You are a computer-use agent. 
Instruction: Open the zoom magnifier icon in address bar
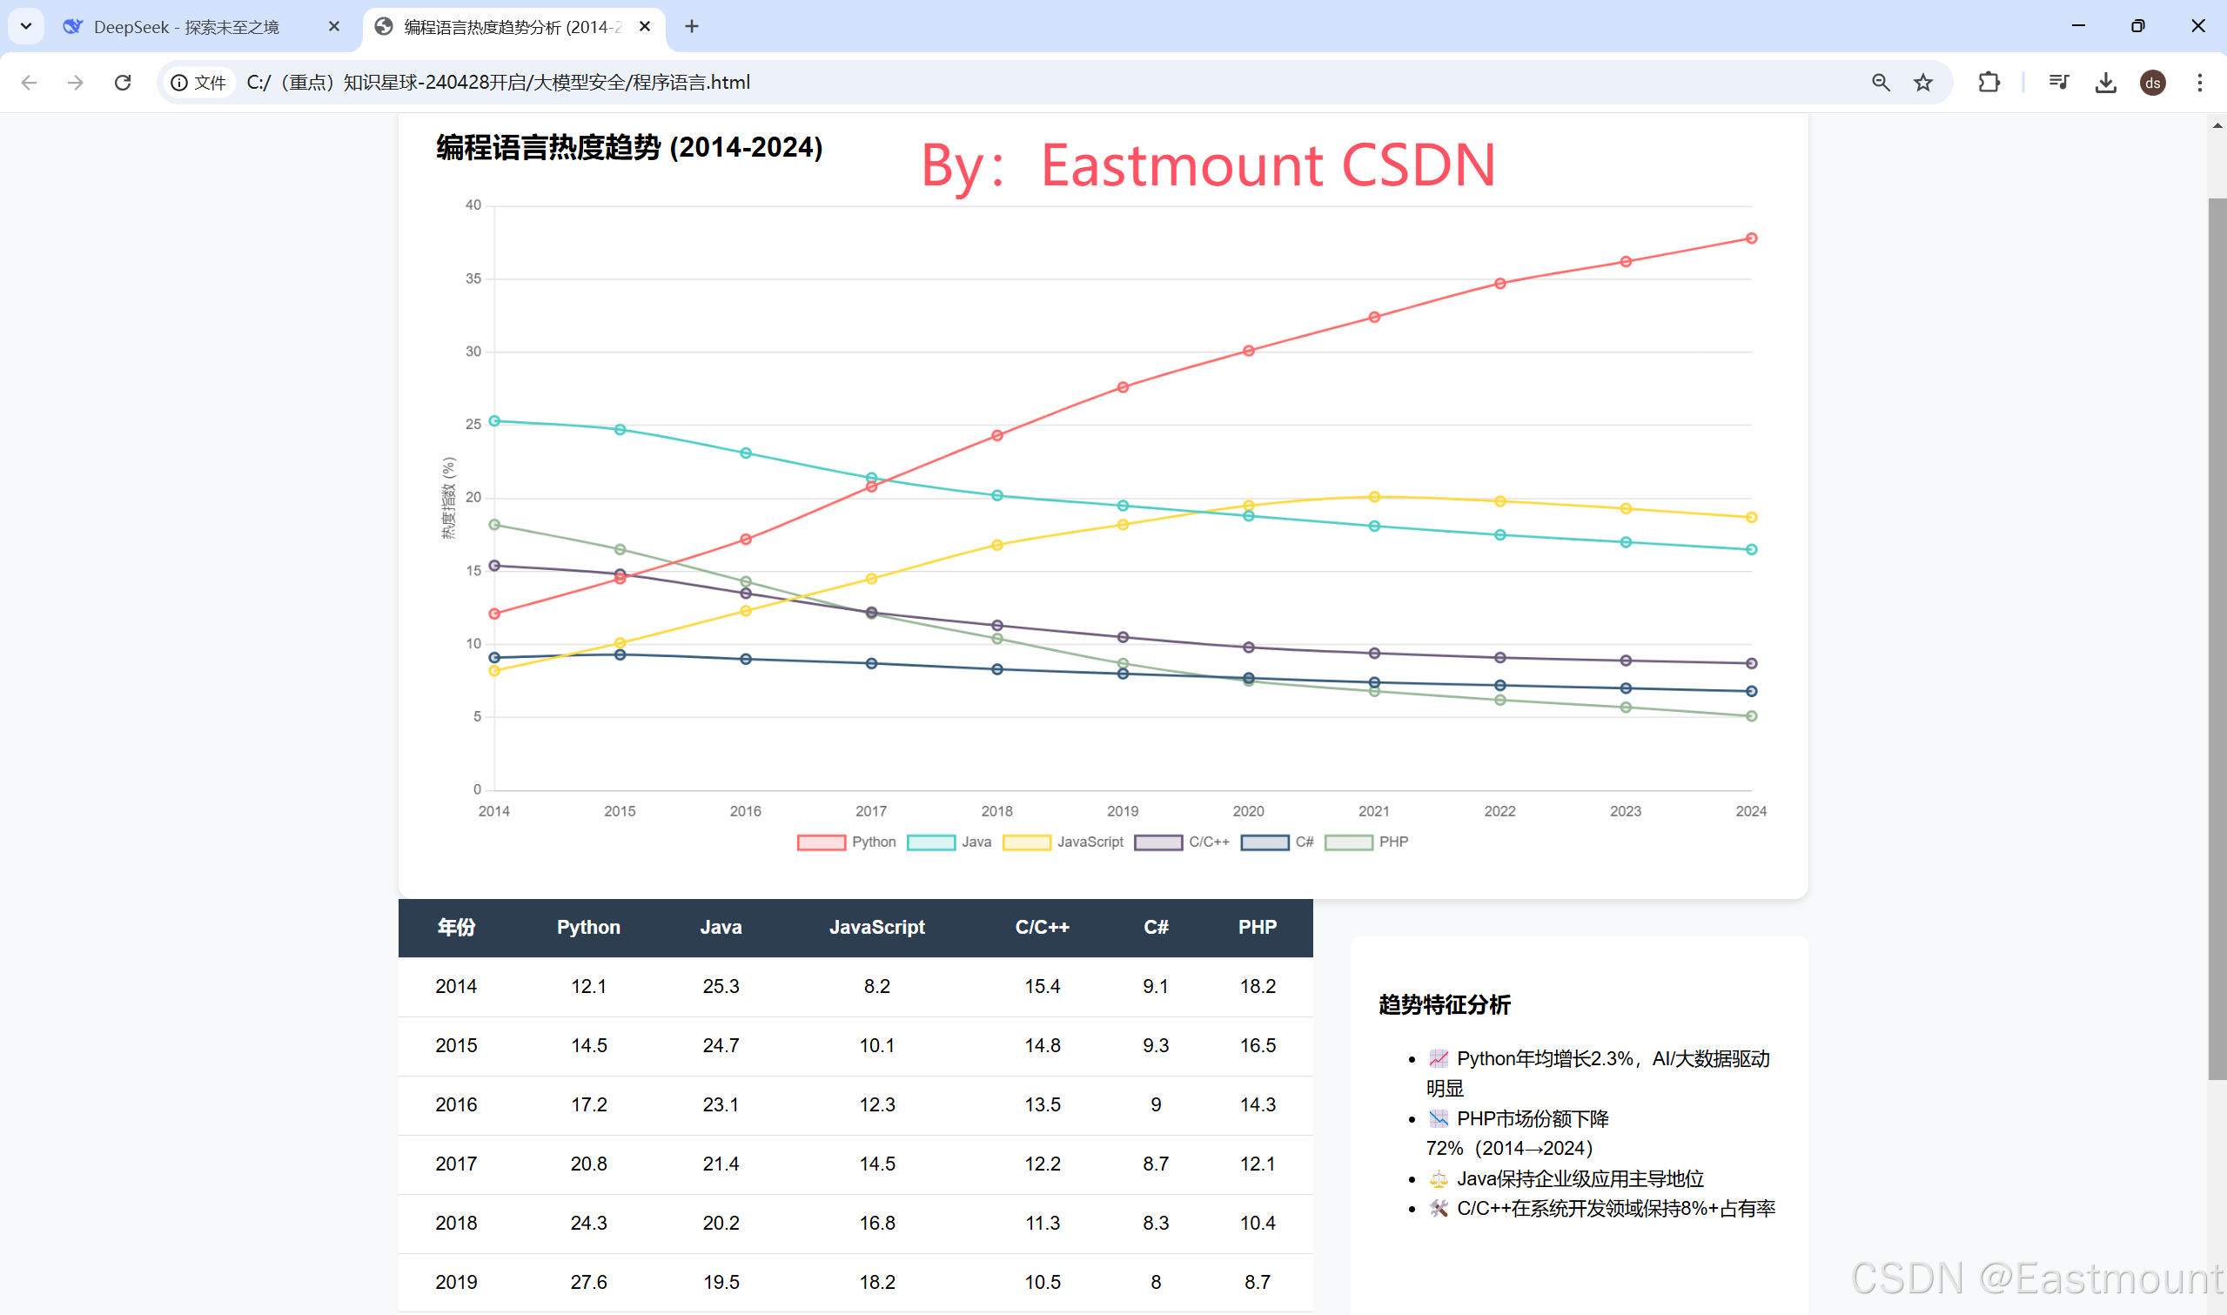[1880, 83]
